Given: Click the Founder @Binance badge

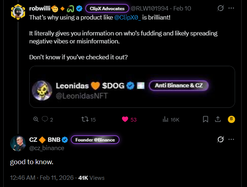Looking at the screenshot, I should (x=95, y=140).
